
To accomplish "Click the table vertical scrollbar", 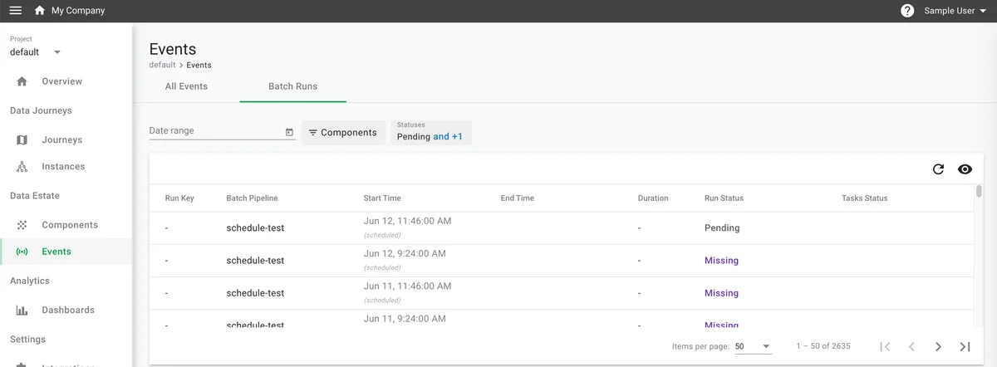I will click(x=979, y=192).
